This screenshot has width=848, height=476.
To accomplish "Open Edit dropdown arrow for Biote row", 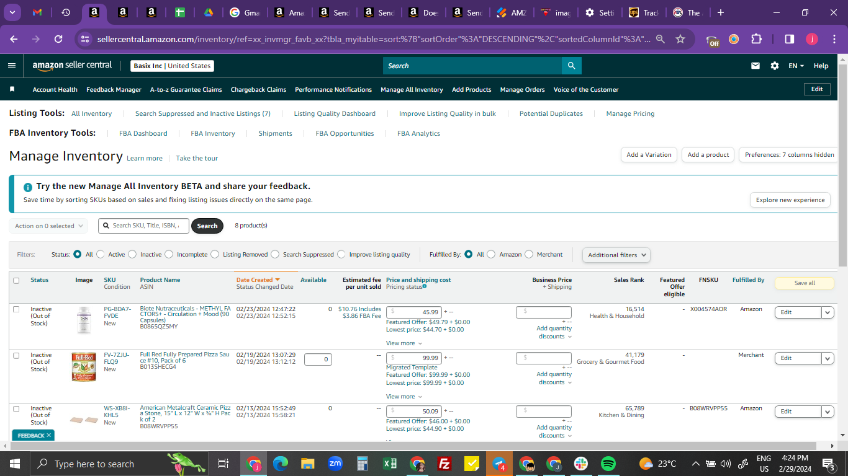I will tap(828, 312).
